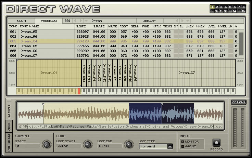
Task: Select the ZONE vertical tab
Action: coord(9,127)
